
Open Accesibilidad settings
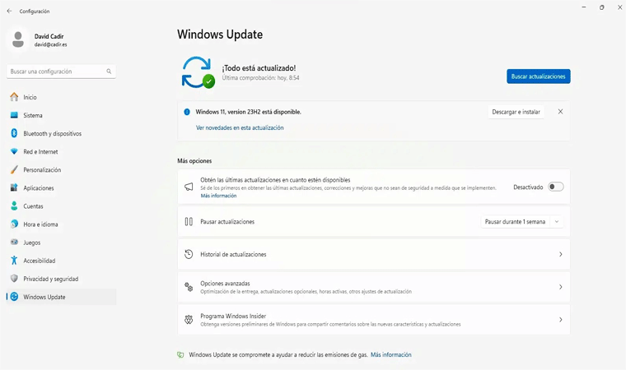(x=61, y=261)
